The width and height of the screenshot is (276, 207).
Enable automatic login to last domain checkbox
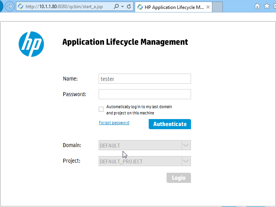101,109
